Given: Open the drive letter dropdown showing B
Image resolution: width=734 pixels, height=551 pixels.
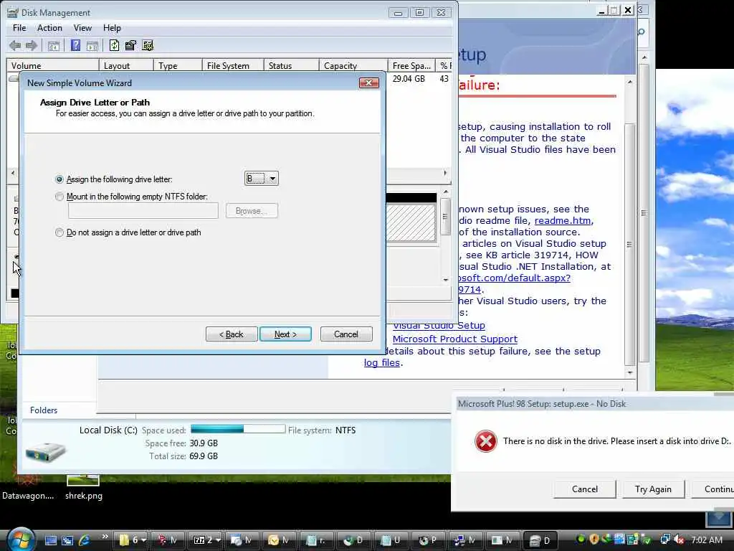Looking at the screenshot, I should click(261, 179).
